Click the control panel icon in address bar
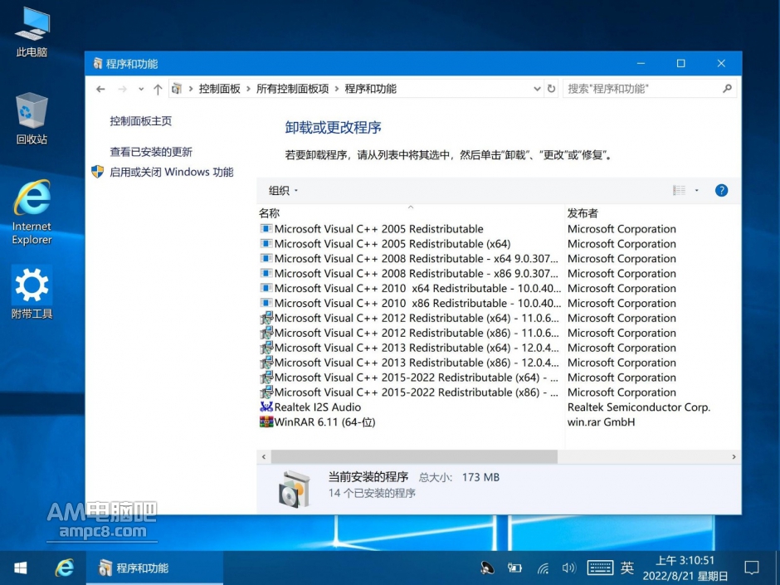 click(x=177, y=89)
